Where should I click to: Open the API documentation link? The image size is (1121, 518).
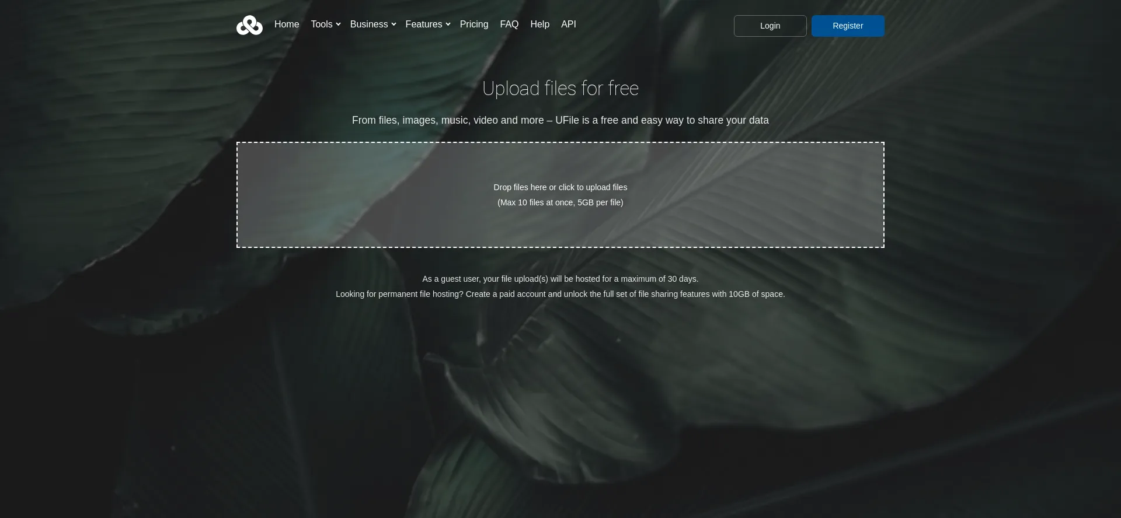pos(569,24)
